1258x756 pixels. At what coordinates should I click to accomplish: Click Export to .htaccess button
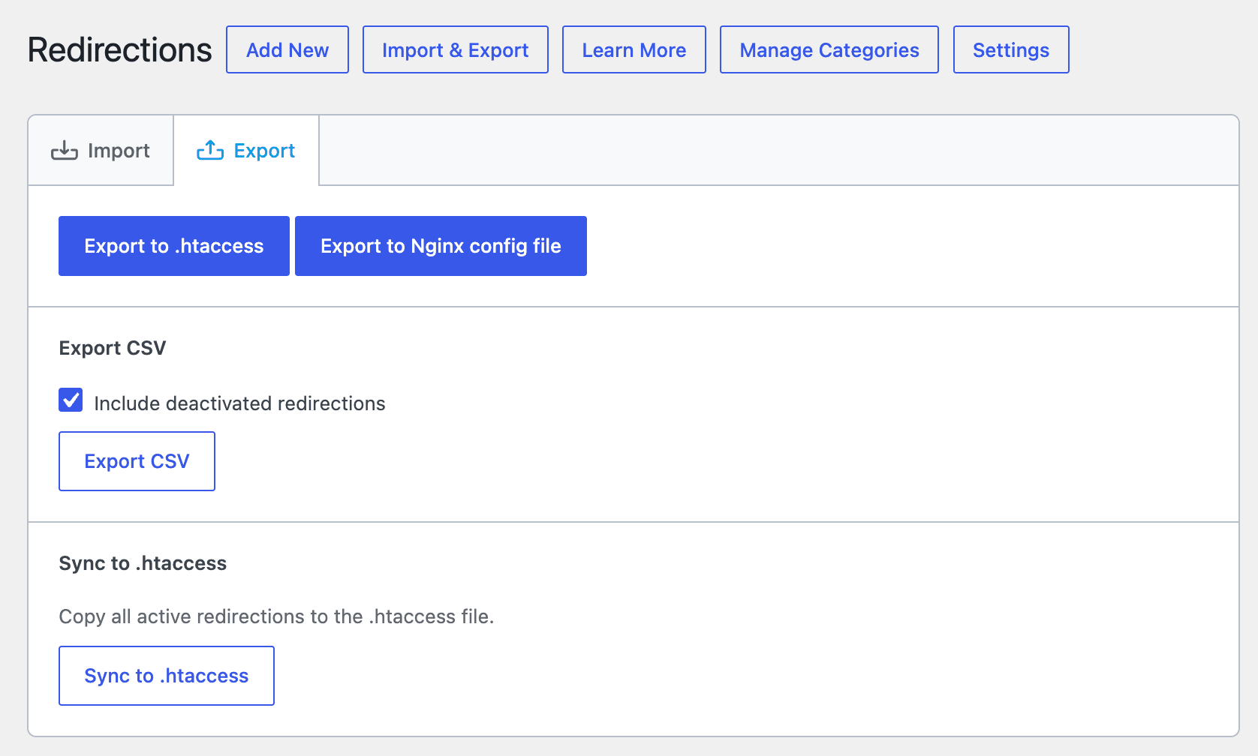click(x=174, y=246)
